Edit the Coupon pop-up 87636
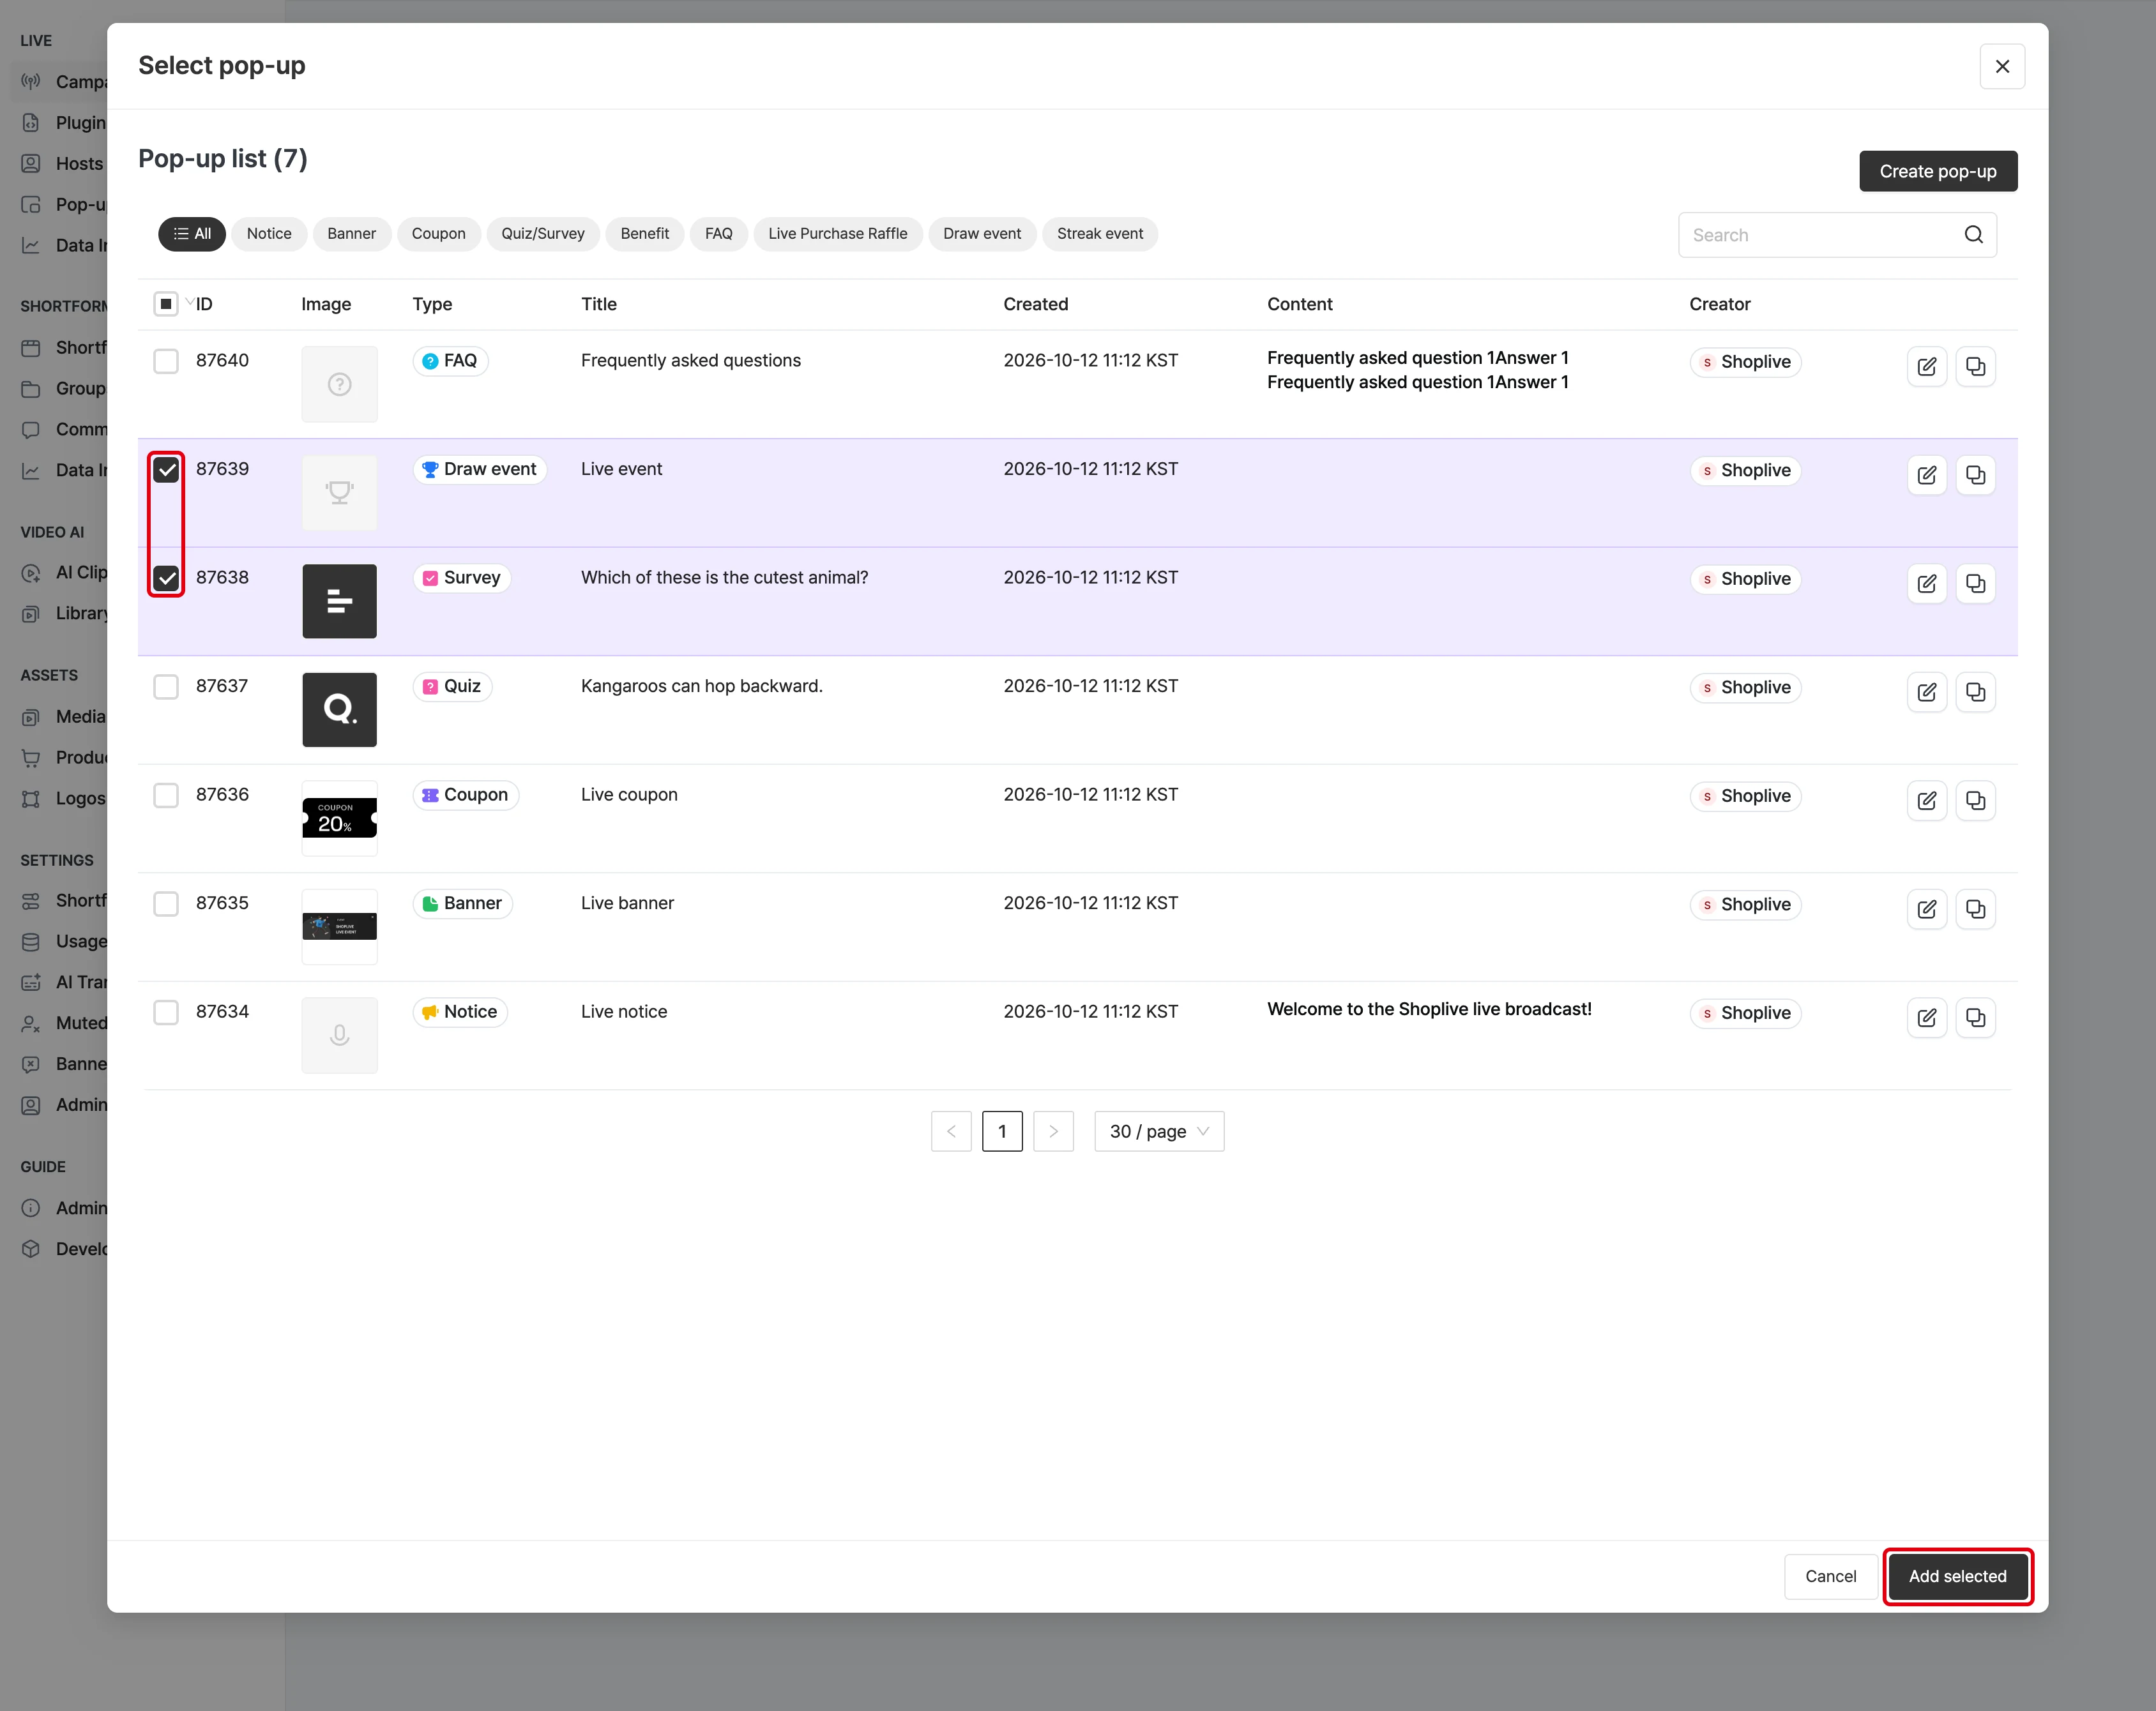This screenshot has width=2156, height=1711. point(1926,801)
